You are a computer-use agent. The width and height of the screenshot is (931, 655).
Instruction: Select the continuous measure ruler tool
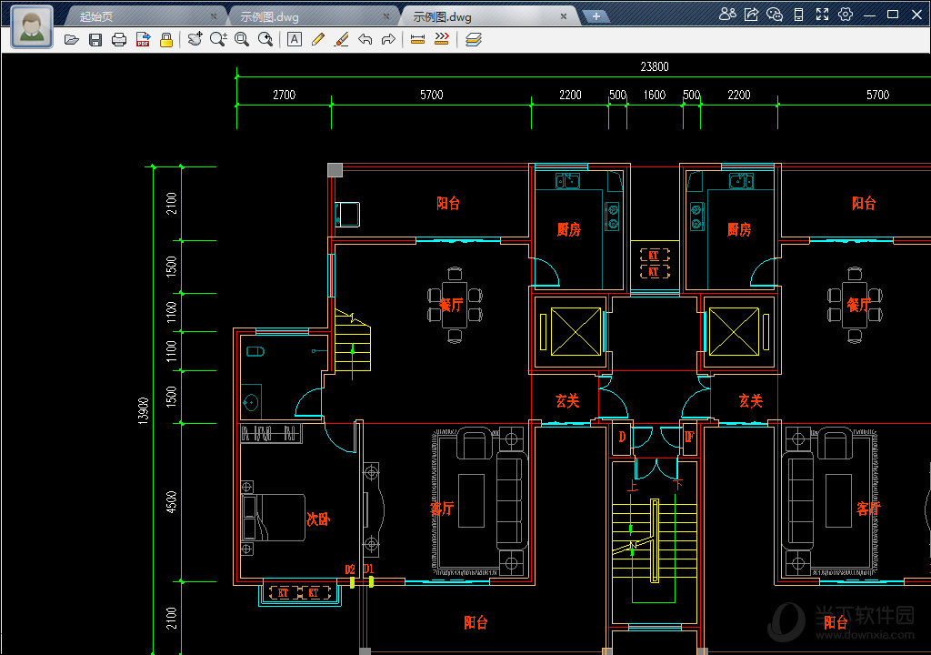442,39
